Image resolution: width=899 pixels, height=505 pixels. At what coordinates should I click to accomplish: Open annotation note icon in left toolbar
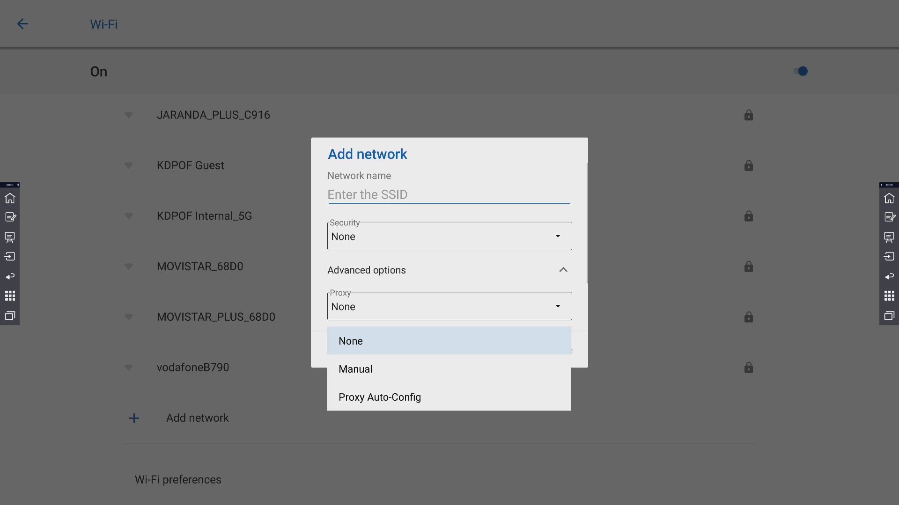(x=10, y=217)
